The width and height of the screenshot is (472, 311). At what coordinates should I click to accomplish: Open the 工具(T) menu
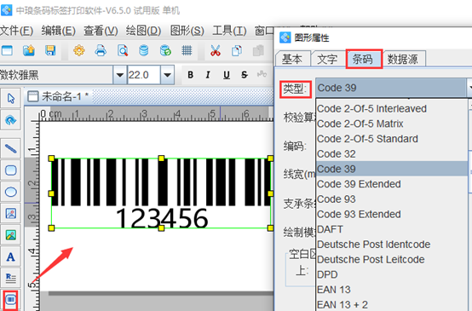pos(229,31)
